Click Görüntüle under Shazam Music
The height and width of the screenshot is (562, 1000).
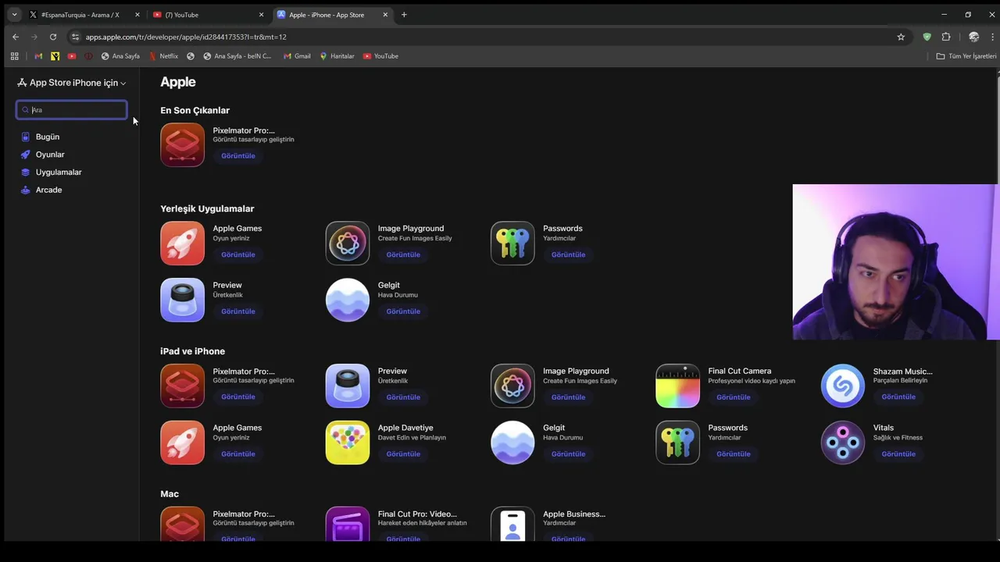[898, 397]
